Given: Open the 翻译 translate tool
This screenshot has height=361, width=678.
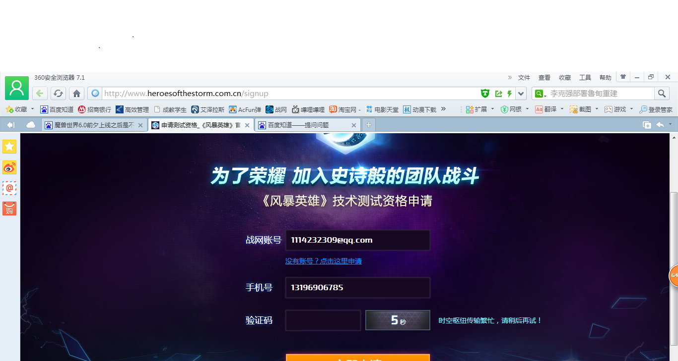Looking at the screenshot, I should click(546, 109).
